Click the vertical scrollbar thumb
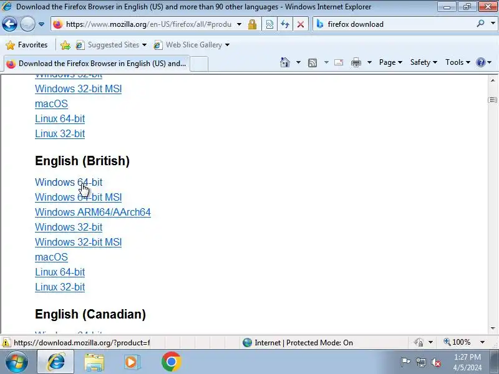This screenshot has height=374, width=499. [x=493, y=100]
